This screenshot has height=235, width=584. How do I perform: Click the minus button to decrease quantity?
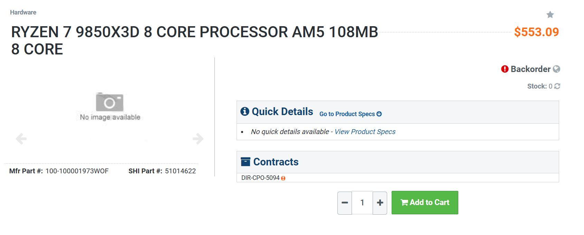point(344,202)
